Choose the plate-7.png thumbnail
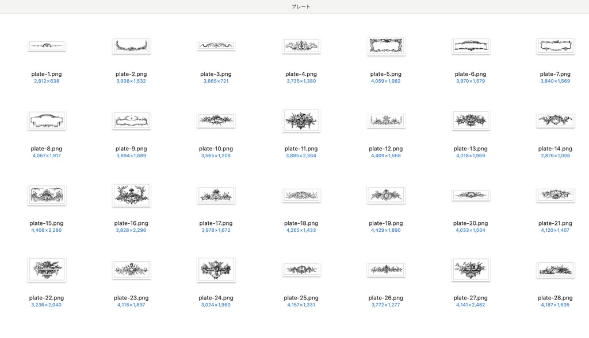589x338 pixels. pos(555,46)
